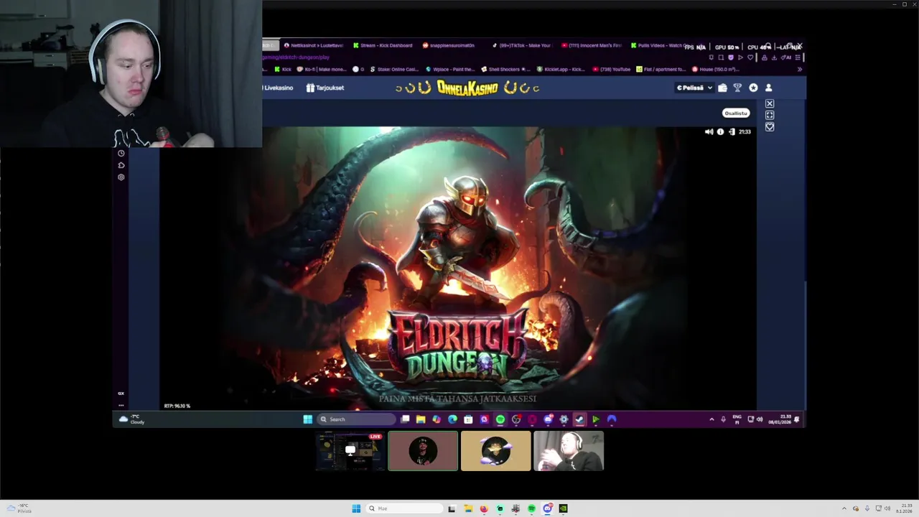Open Discord on the bottom taskbar
This screenshot has width=919, height=517.
coord(547,508)
